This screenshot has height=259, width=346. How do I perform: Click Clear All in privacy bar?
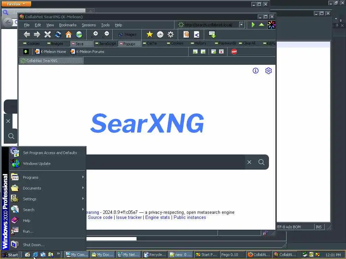pos(247,44)
